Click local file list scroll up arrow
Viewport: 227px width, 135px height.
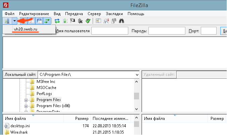(x=136, y=118)
